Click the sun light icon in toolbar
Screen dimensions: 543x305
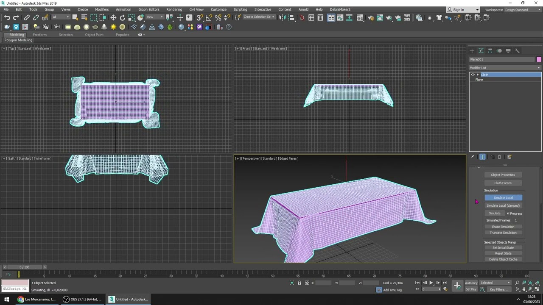113,27
